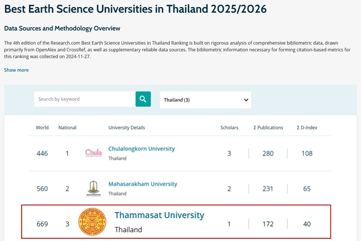The image size is (361, 241).
Task: Click the National column header
Action: pos(67,128)
